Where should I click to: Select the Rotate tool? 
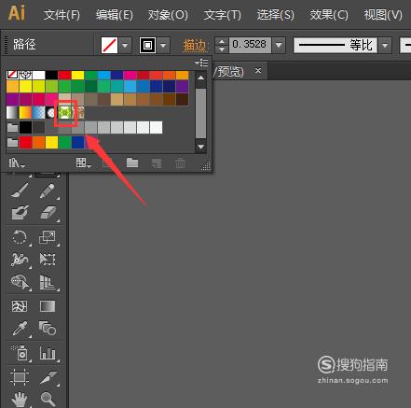(x=20, y=237)
